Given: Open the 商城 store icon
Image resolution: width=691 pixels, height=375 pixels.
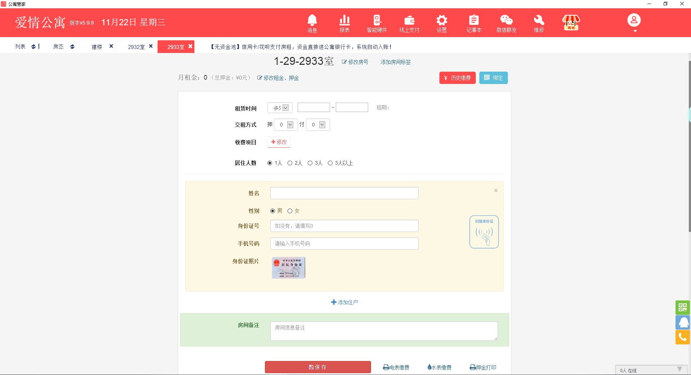Looking at the screenshot, I should (571, 22).
